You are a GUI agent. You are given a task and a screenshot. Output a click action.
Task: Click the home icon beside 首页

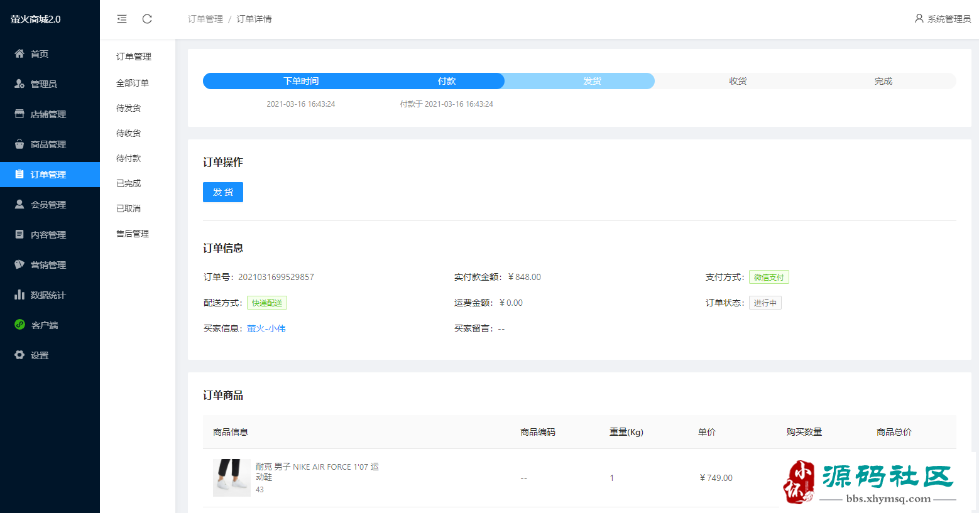(19, 54)
